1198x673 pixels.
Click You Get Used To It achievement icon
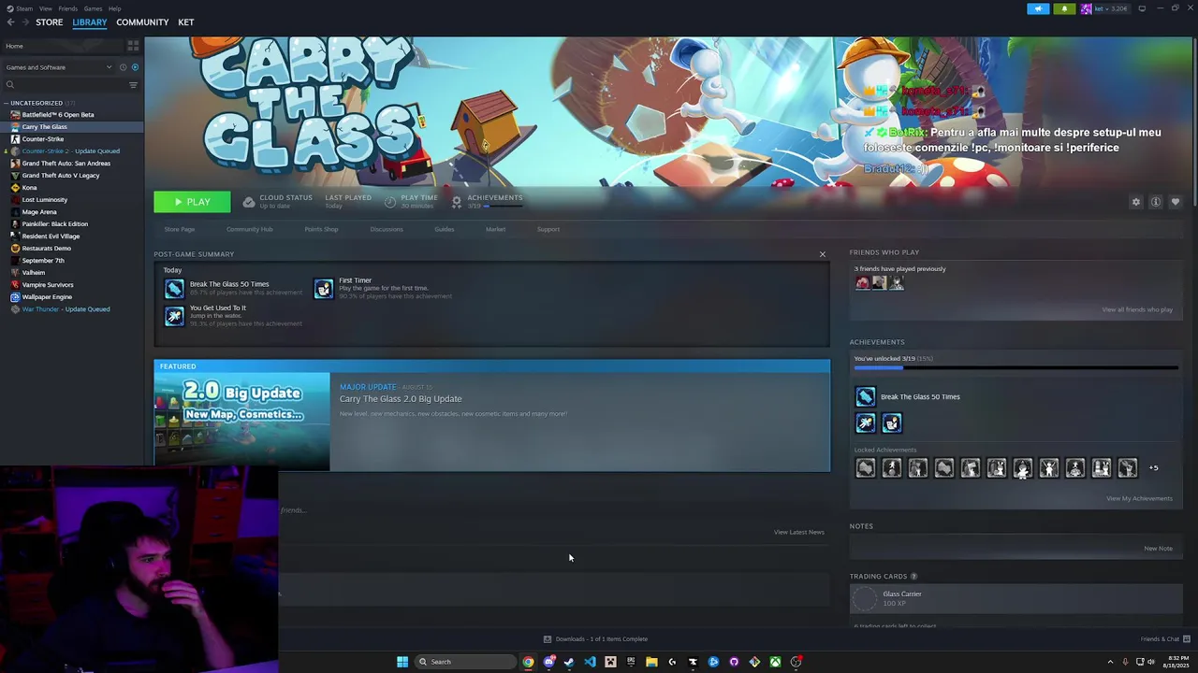174,317
